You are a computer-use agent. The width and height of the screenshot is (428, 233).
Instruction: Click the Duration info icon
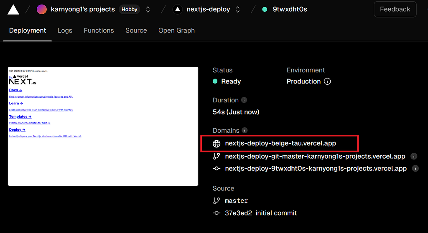[244, 100]
